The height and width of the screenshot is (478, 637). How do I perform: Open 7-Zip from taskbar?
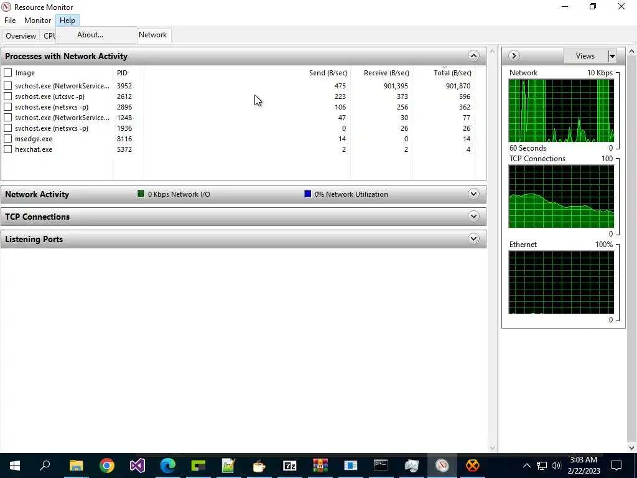click(290, 466)
